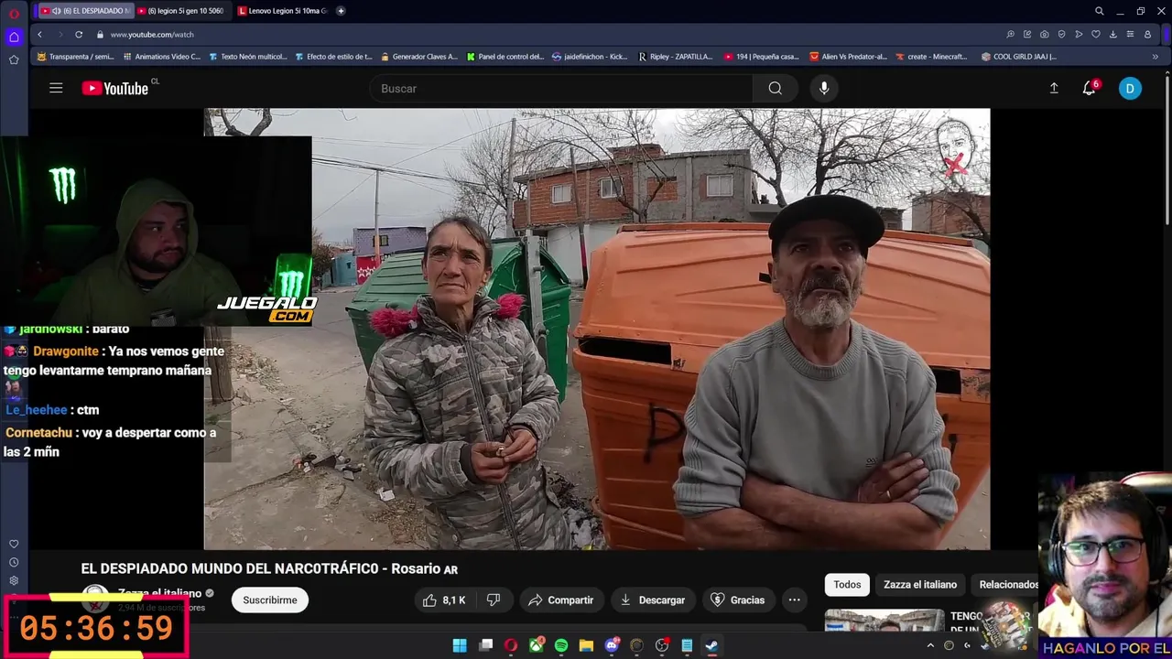Go to YouTube home via logo

click(115, 88)
